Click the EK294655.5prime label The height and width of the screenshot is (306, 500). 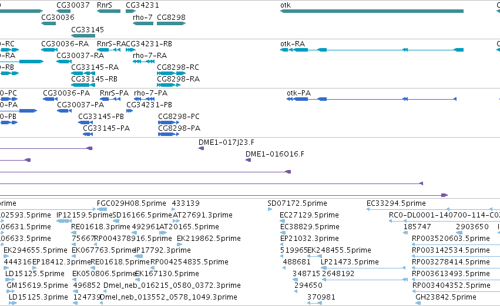pyautogui.click(x=35, y=250)
